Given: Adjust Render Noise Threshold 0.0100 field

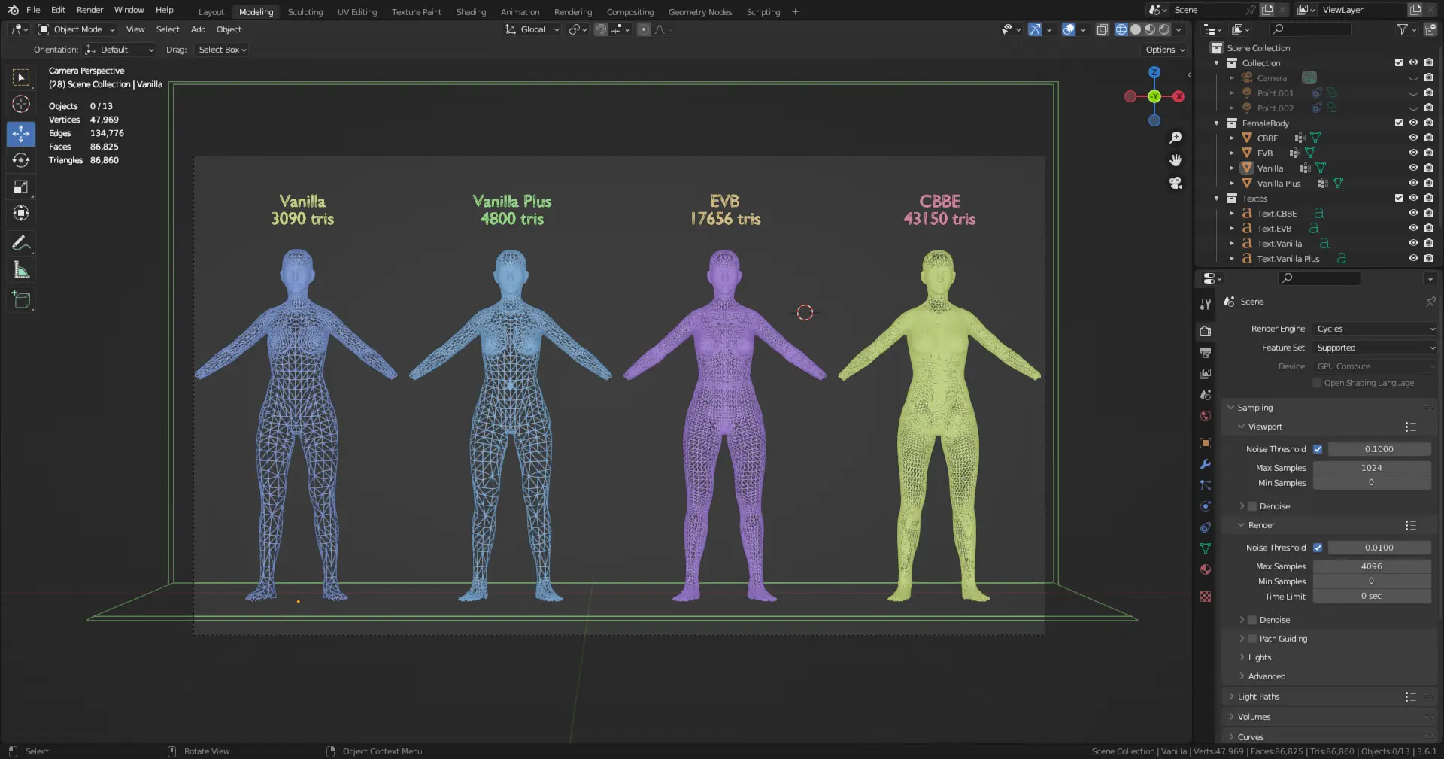Looking at the screenshot, I should pos(1379,548).
